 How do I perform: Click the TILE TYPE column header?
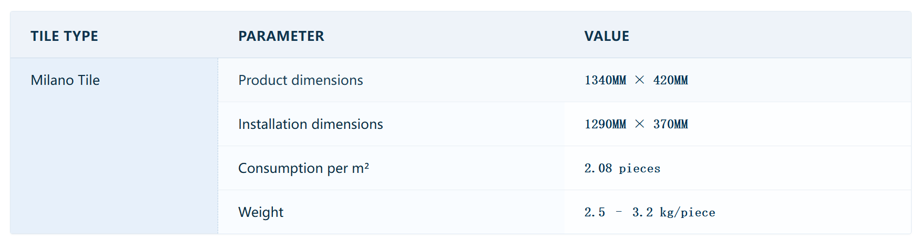coord(64,36)
